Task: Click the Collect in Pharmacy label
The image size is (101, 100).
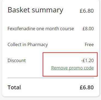Action: [x=28, y=45]
